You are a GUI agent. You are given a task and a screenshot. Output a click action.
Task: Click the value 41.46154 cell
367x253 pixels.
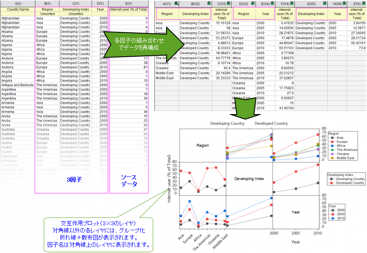285,108
